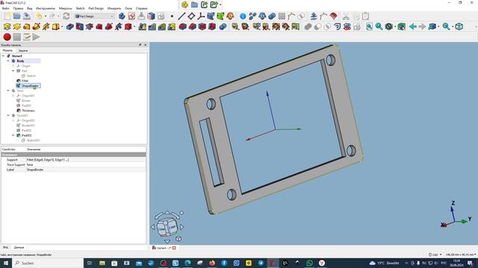
Task: Open the Инструменты menu
Action: click(46, 8)
